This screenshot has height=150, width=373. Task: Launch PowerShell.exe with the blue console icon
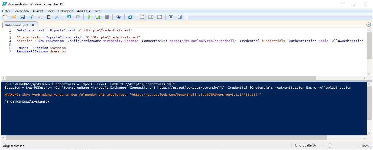click(x=130, y=17)
